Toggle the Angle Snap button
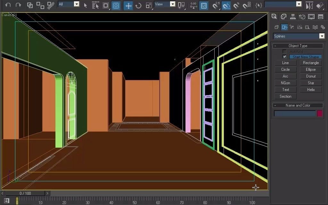The image size is (328, 205). pos(226,5)
